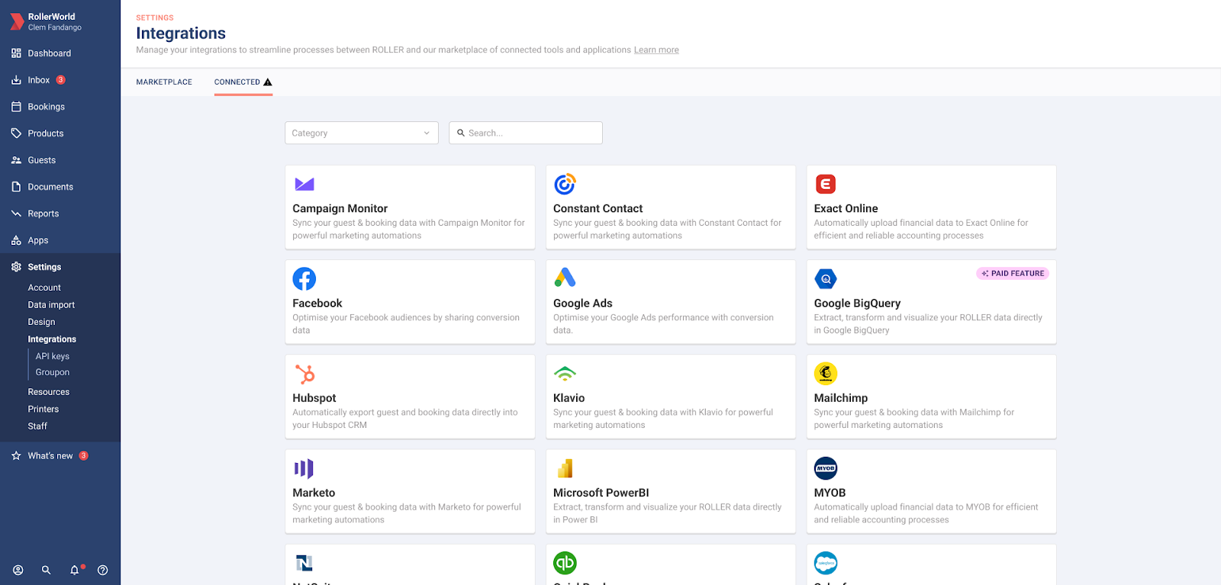Click the Inbox unread count badge

61,80
